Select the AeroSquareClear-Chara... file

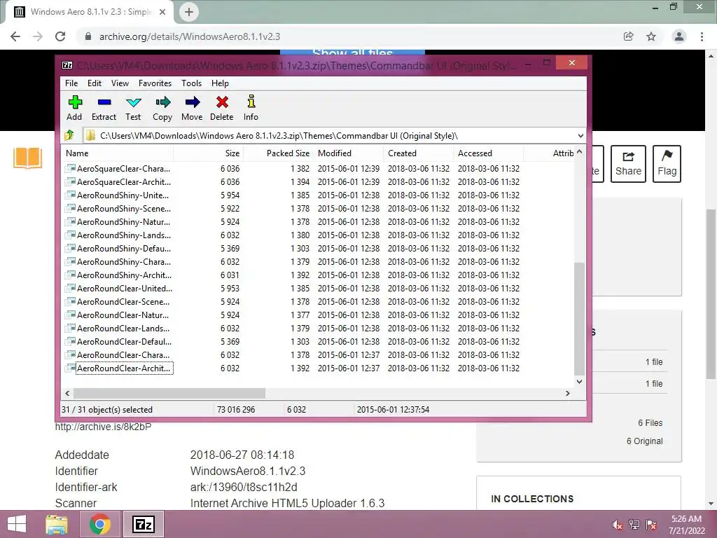pyautogui.click(x=123, y=168)
